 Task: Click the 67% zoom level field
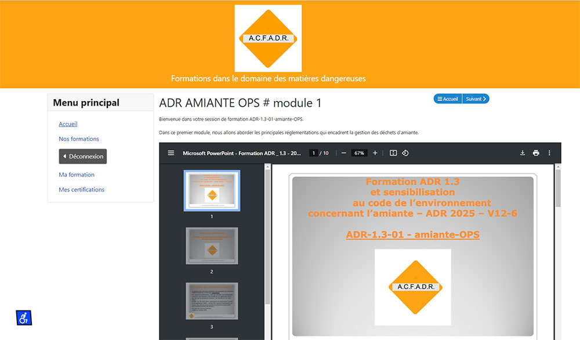pos(359,153)
